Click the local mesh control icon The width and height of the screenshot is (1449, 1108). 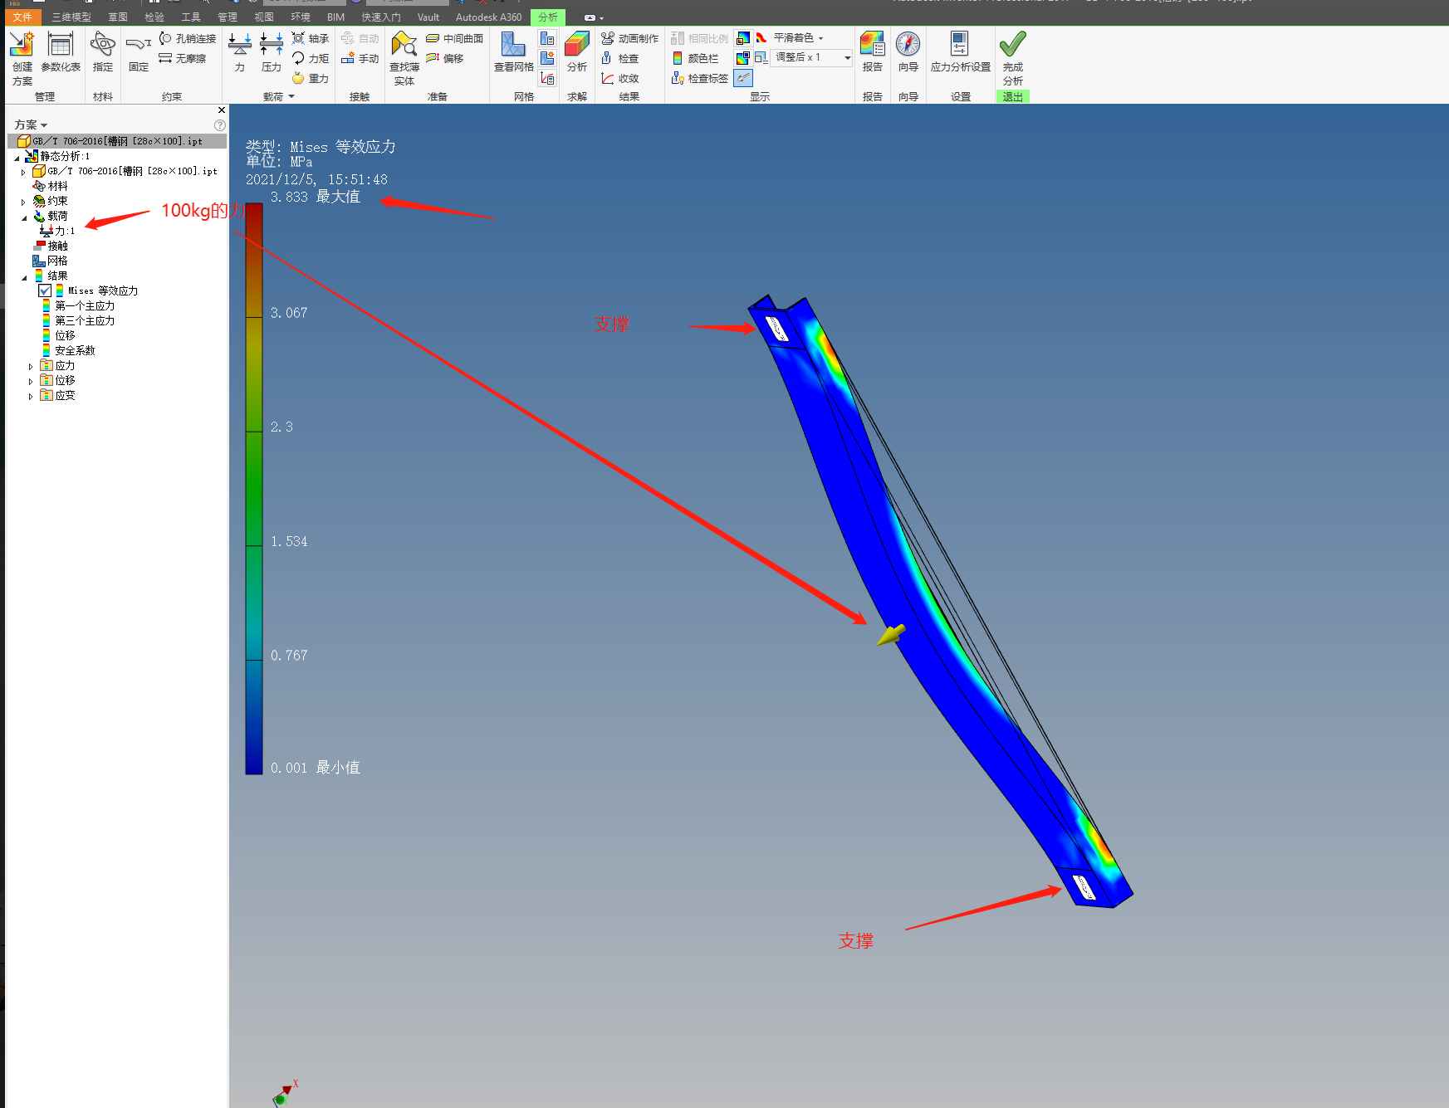point(547,58)
